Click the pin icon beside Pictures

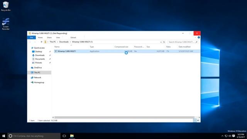pos(50,63)
